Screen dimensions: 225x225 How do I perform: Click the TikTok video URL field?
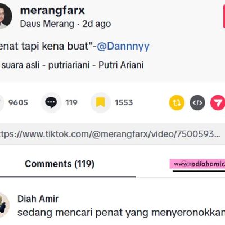112,134
